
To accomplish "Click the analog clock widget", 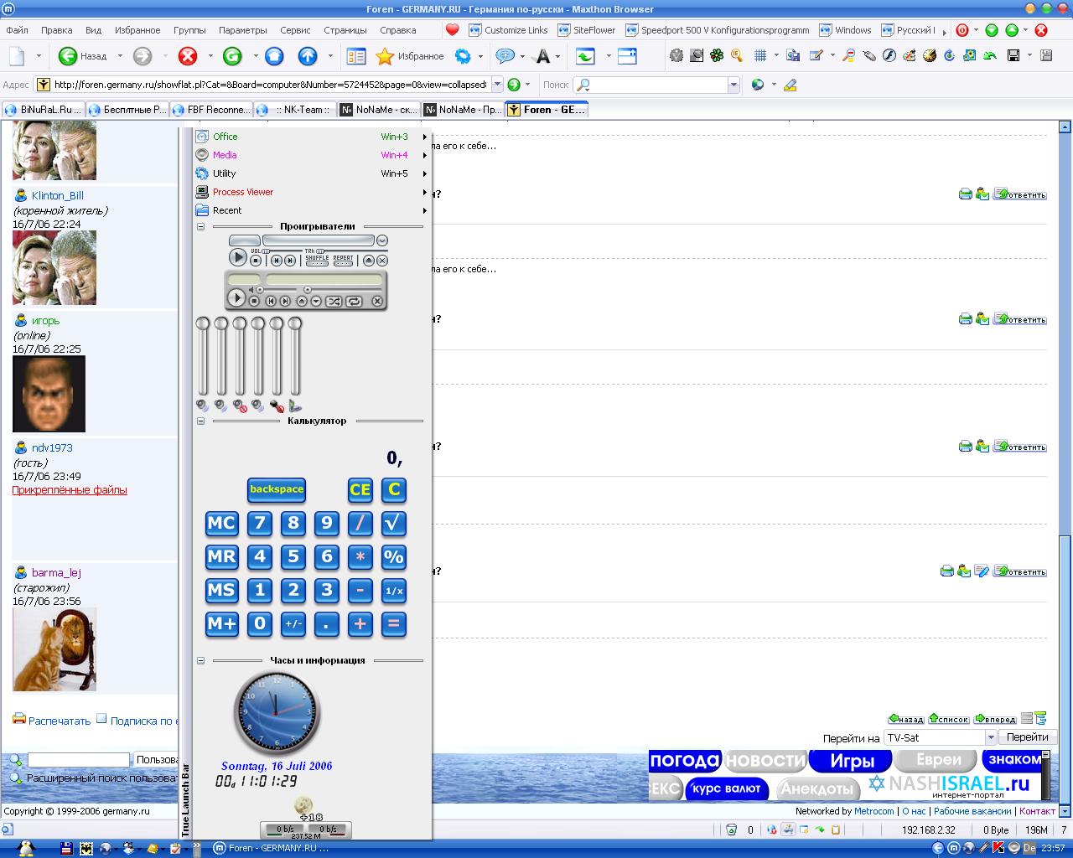I will 277,713.
